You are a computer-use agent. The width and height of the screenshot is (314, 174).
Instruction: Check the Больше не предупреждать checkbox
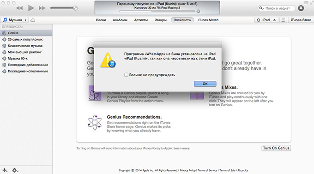click(x=126, y=75)
